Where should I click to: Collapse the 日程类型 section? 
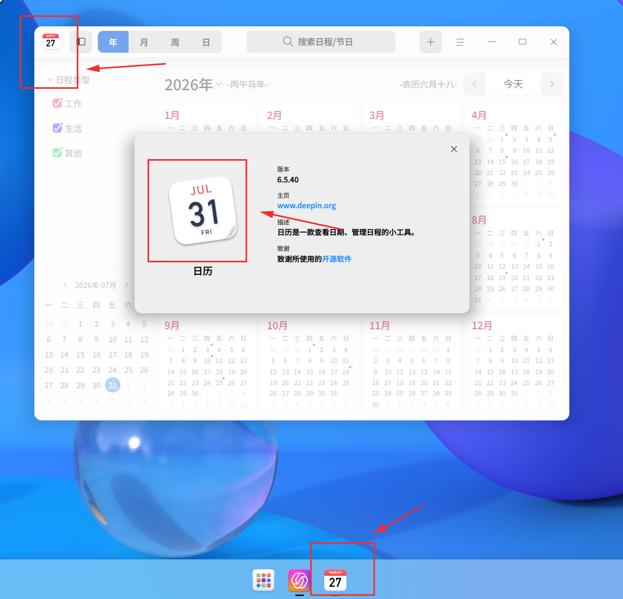(50, 80)
